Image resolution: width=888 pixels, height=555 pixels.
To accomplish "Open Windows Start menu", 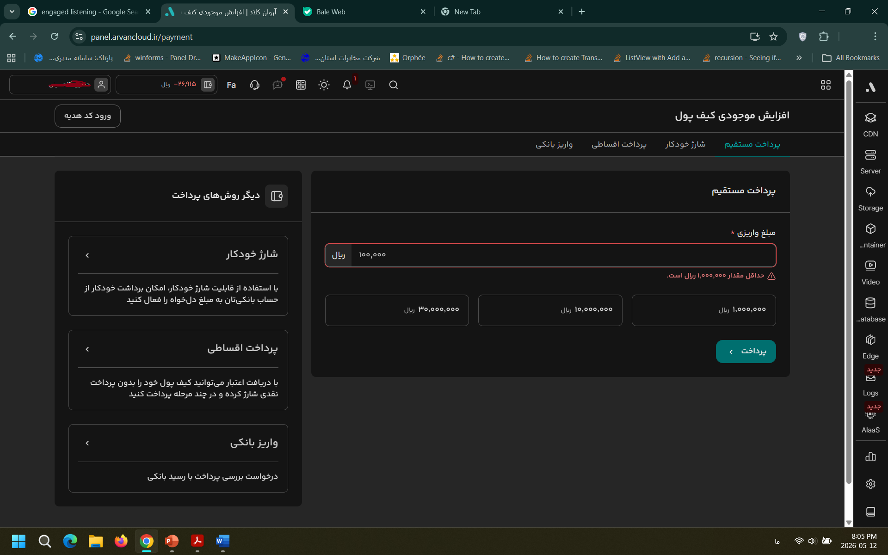I will click(x=18, y=541).
